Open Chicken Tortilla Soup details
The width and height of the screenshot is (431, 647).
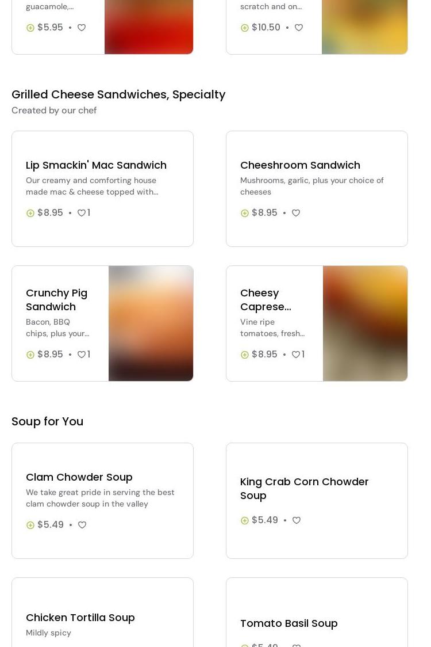pos(80,617)
